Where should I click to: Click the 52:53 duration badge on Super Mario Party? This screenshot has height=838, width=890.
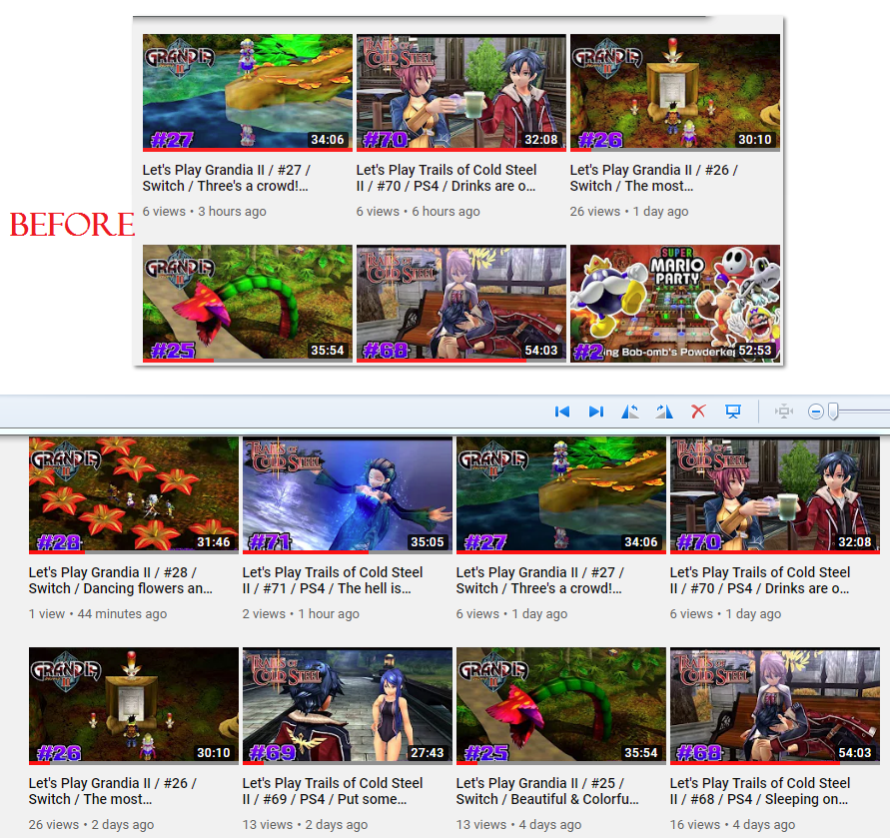(x=755, y=351)
